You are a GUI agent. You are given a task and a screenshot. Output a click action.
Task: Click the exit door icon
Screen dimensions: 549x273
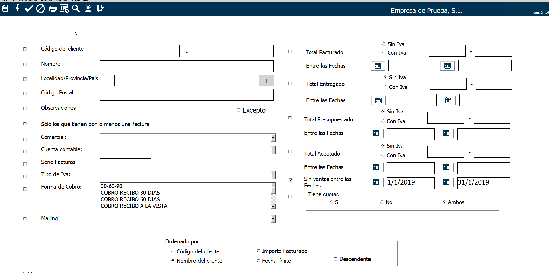click(100, 9)
